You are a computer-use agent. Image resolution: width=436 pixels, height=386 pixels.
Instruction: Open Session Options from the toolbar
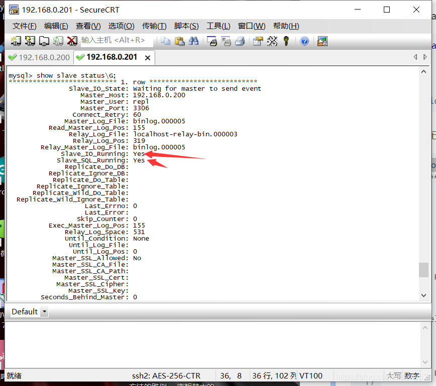coord(258,41)
